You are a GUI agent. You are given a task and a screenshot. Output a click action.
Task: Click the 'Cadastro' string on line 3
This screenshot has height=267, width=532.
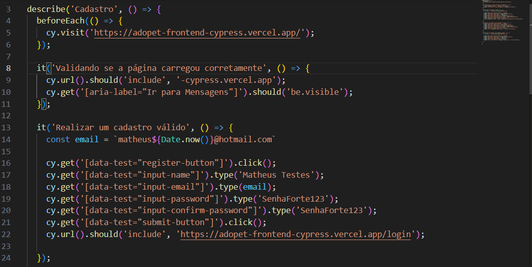pyautogui.click(x=94, y=9)
